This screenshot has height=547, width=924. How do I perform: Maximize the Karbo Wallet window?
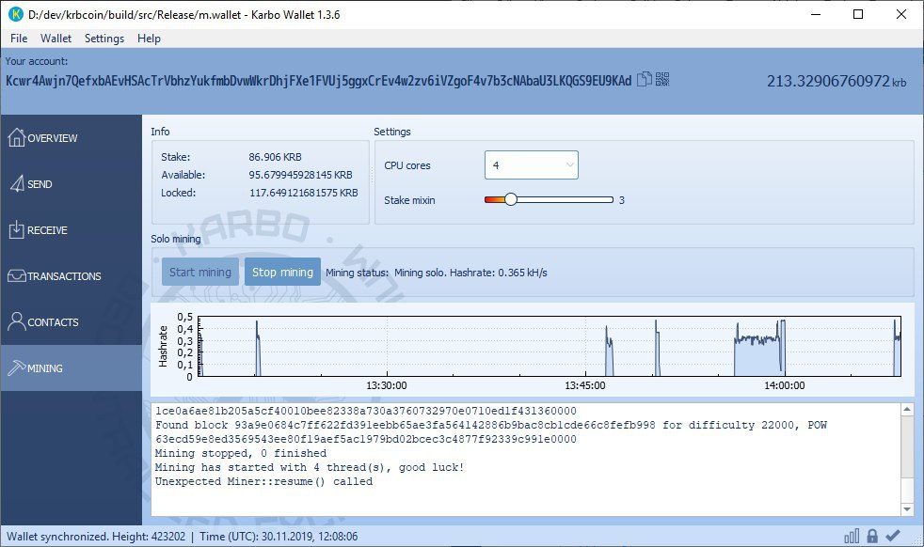pyautogui.click(x=858, y=14)
